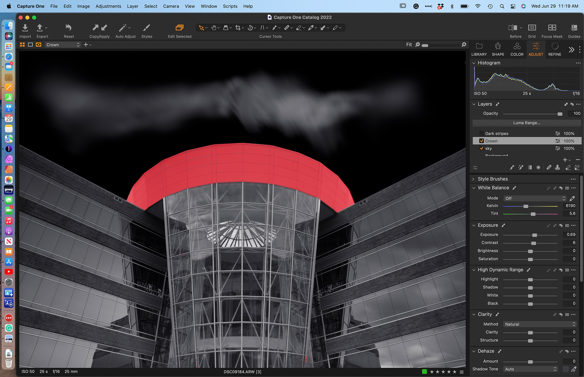Select the Keystone cursor tool
The width and height of the screenshot is (584, 377).
pos(262,28)
